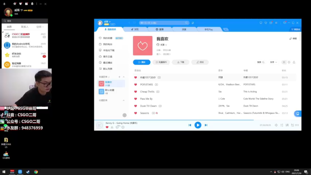Open the Kugou main menu hamburger icon
311x175 pixels.
tap(276, 23)
